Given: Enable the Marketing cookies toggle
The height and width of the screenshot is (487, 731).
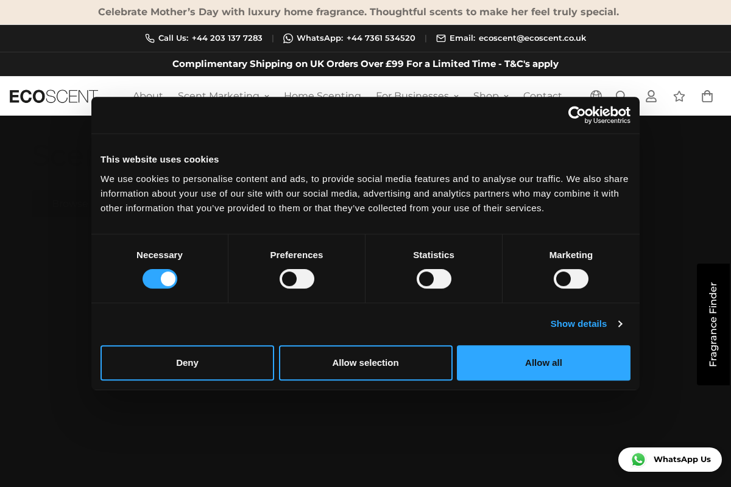Looking at the screenshot, I should pos(571,278).
